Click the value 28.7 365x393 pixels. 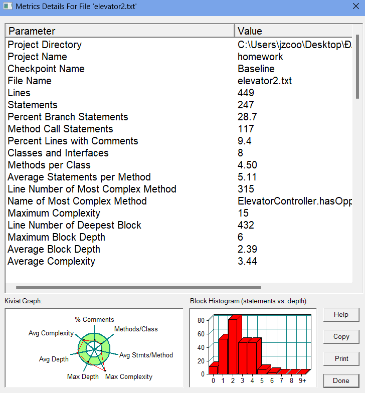247,117
